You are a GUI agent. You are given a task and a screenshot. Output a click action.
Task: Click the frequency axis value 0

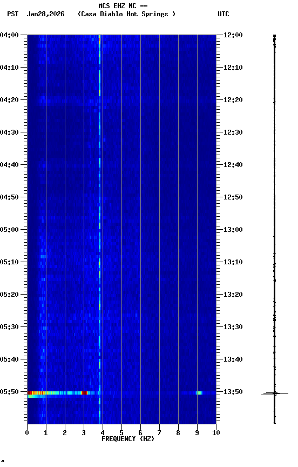(x=27, y=433)
